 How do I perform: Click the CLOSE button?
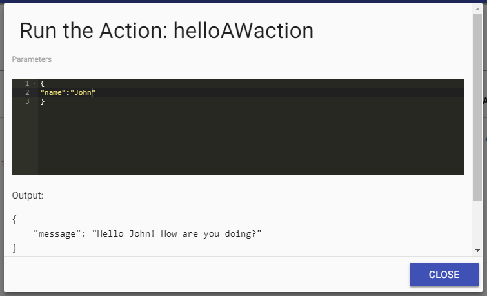click(444, 275)
